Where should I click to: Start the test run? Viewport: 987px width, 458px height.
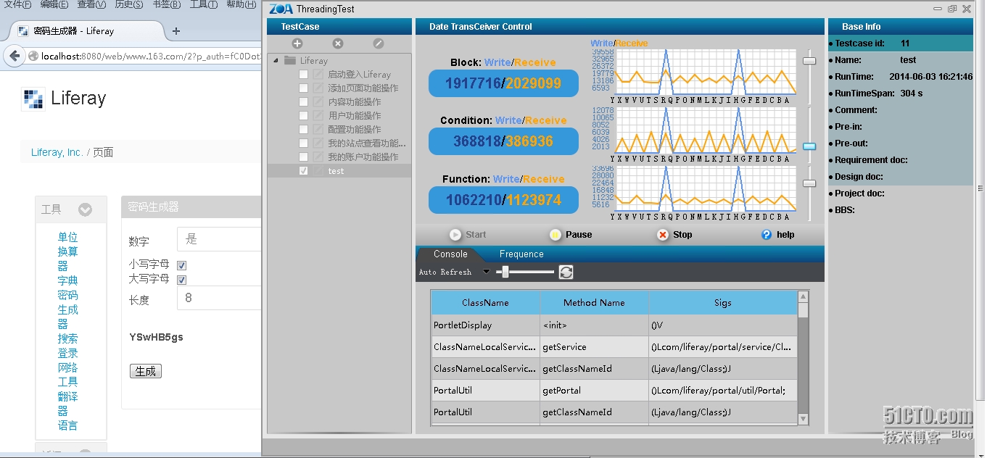point(468,235)
